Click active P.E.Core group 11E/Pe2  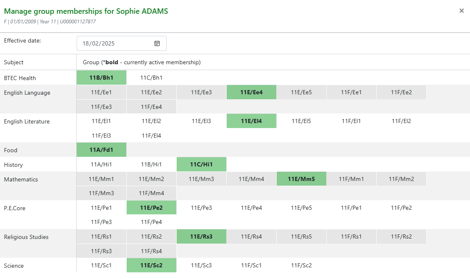point(151,208)
